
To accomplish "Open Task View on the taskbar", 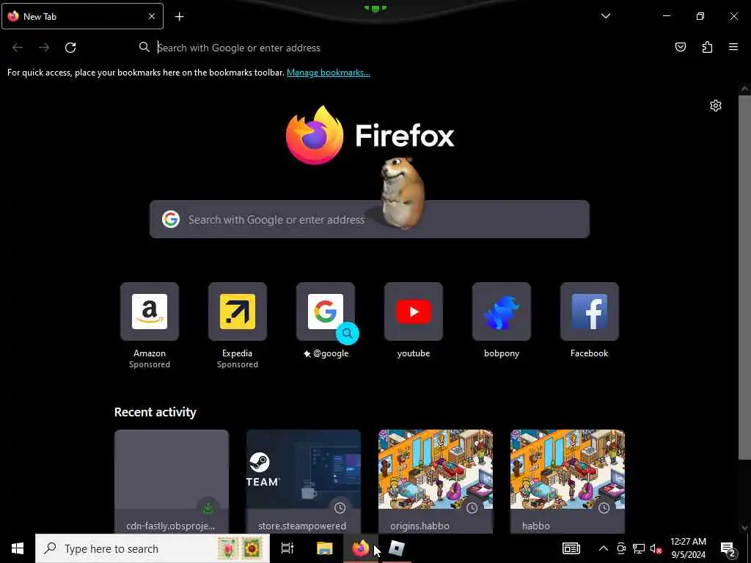I will pyautogui.click(x=287, y=548).
